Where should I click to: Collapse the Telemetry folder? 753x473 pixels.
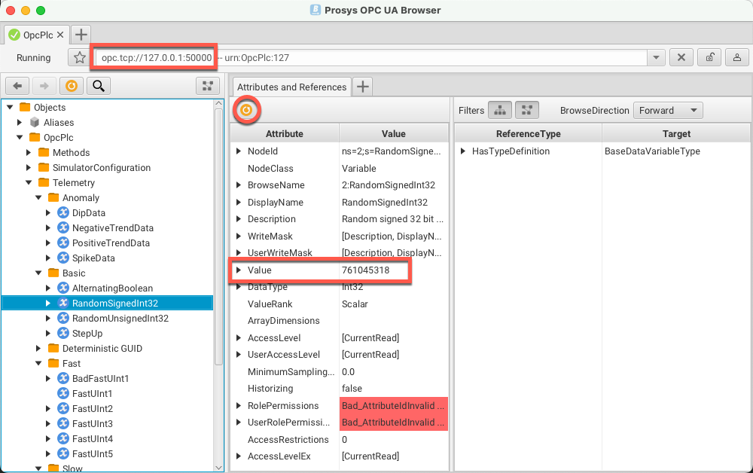(x=29, y=182)
